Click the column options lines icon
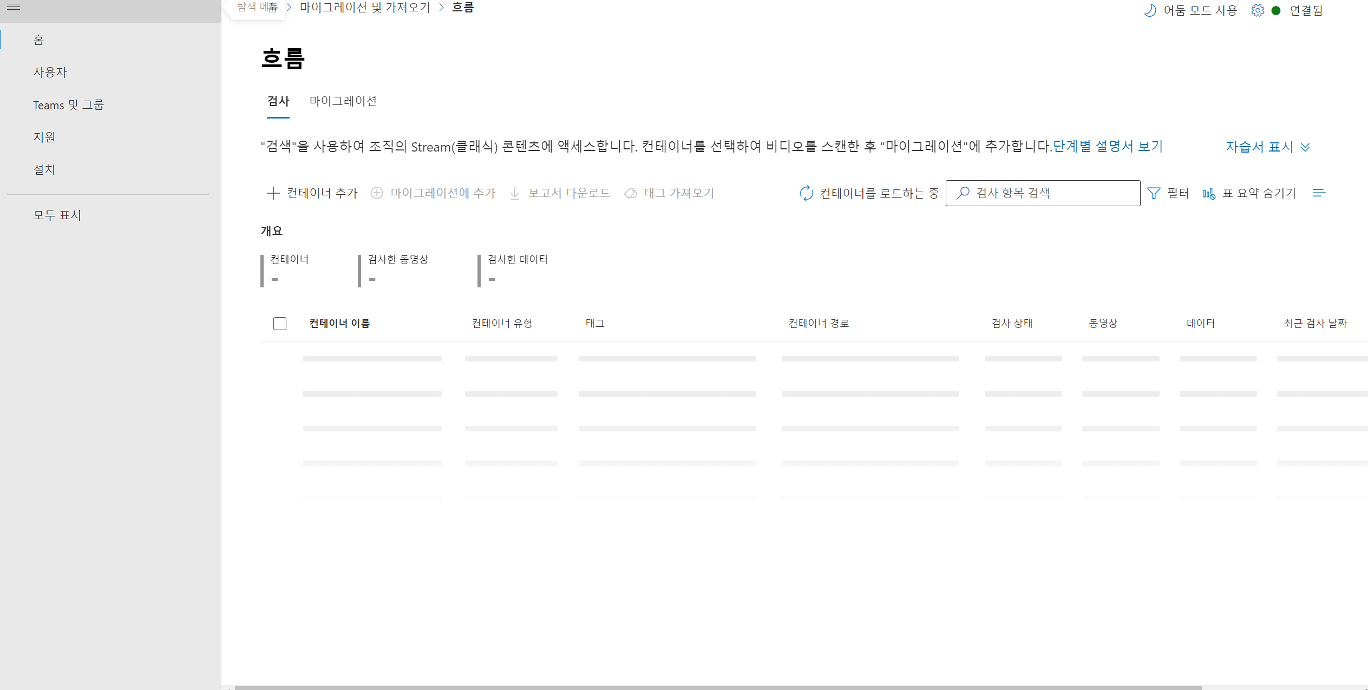Viewport: 1368px width, 690px height. pos(1319,193)
